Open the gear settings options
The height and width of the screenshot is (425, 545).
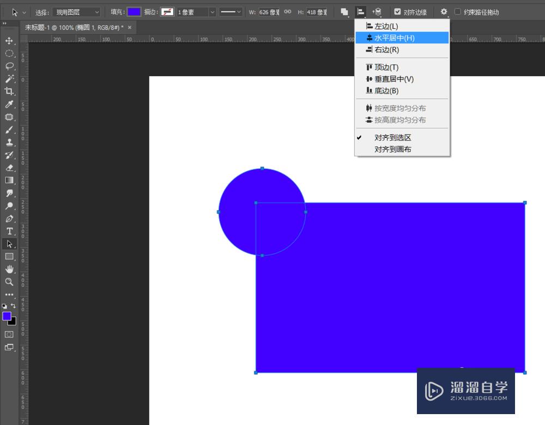(x=444, y=12)
